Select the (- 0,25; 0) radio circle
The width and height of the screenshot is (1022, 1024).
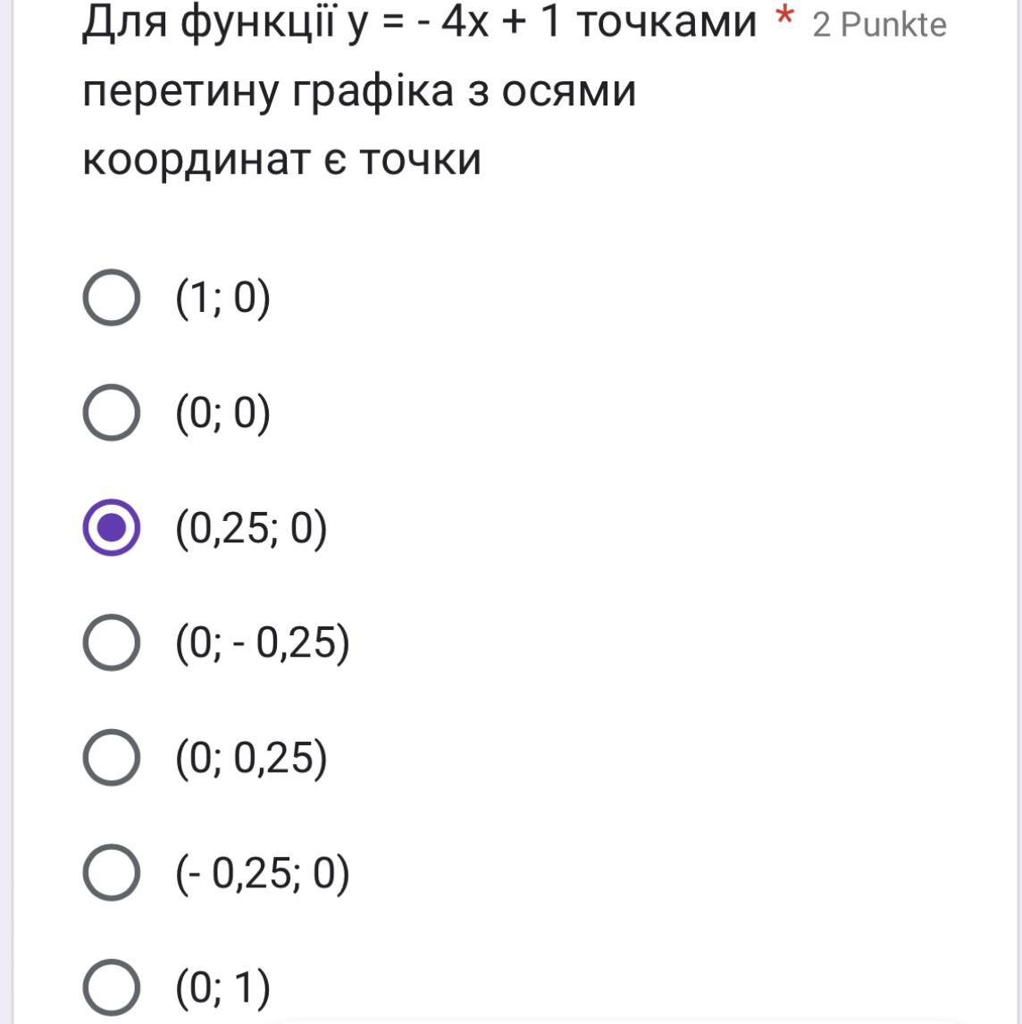tap(112, 872)
